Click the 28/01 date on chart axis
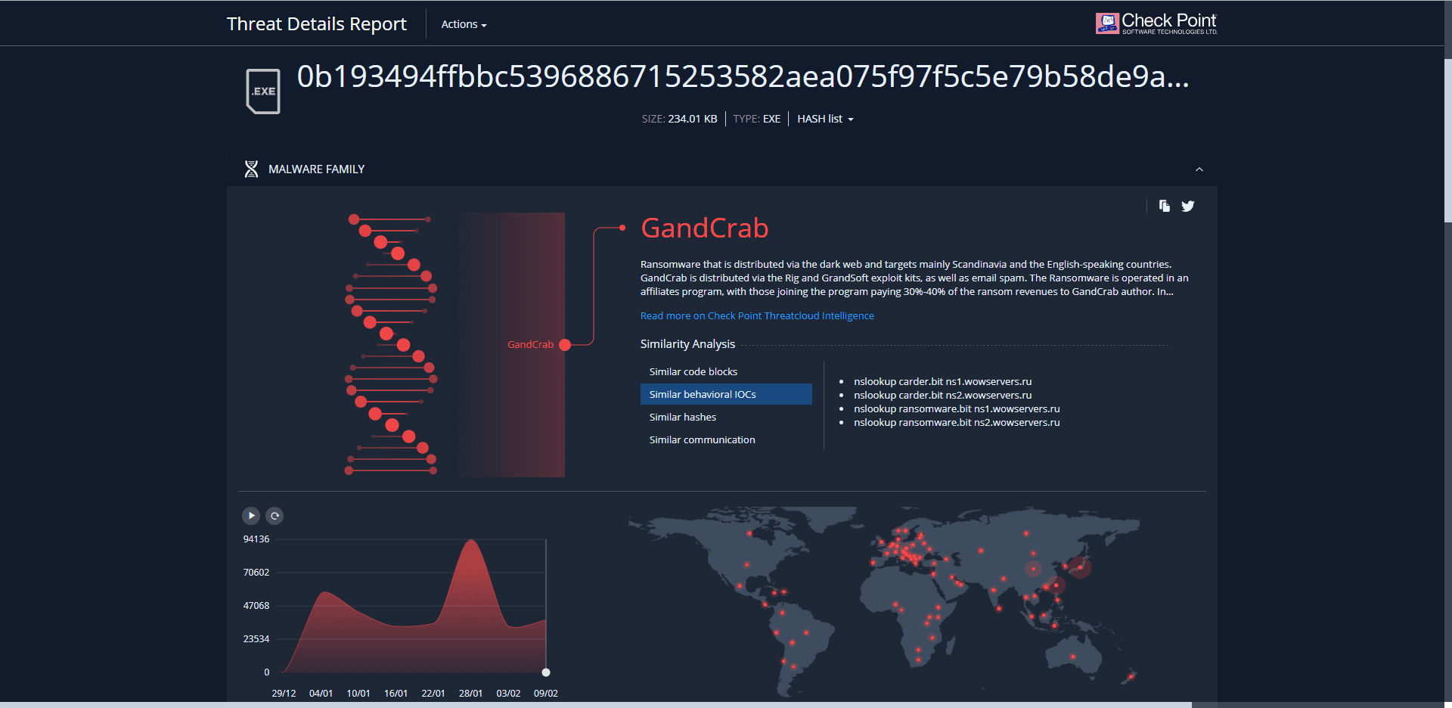The height and width of the screenshot is (708, 1452). click(x=470, y=694)
